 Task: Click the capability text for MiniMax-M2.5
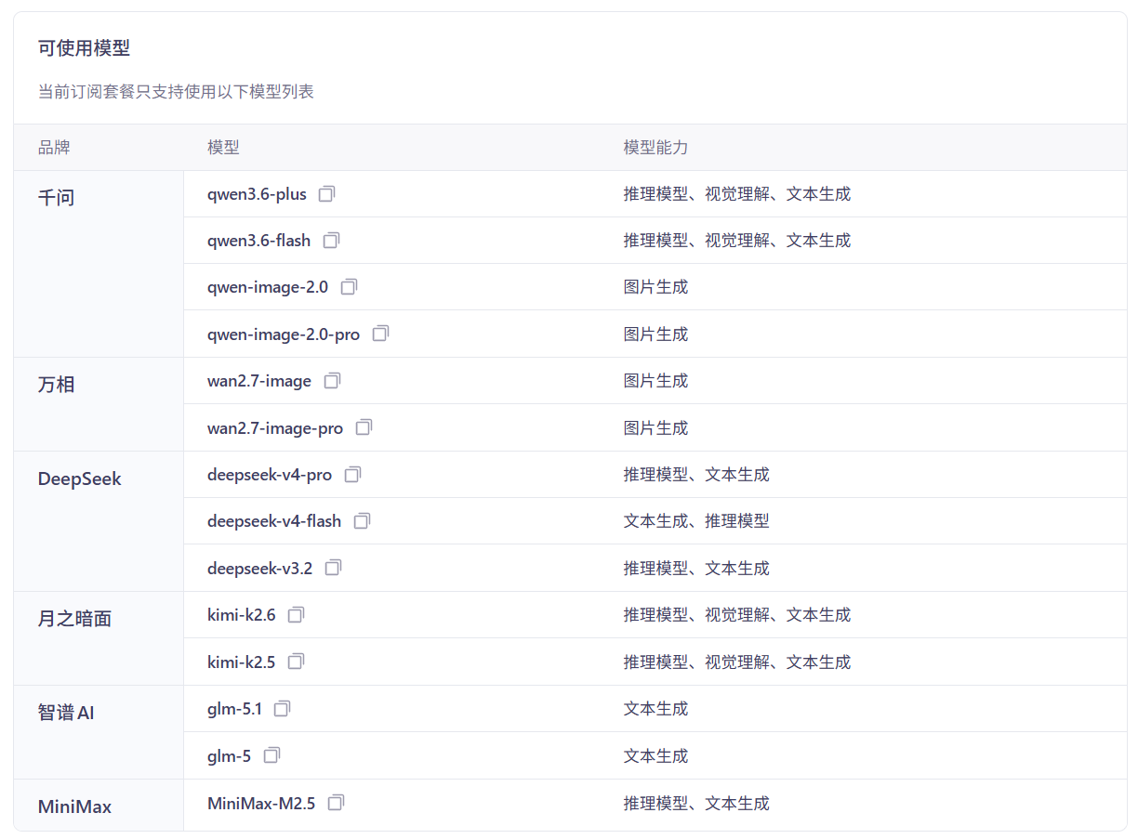tap(696, 803)
